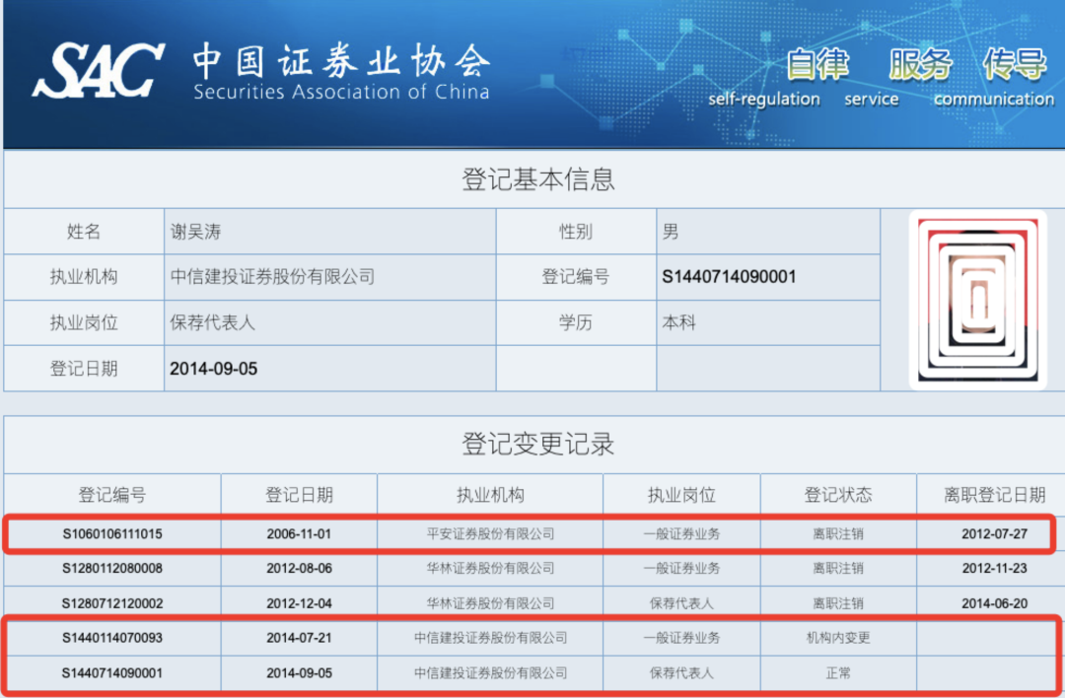Click 一般证券业务 in the S1440114070093 row

(x=681, y=638)
